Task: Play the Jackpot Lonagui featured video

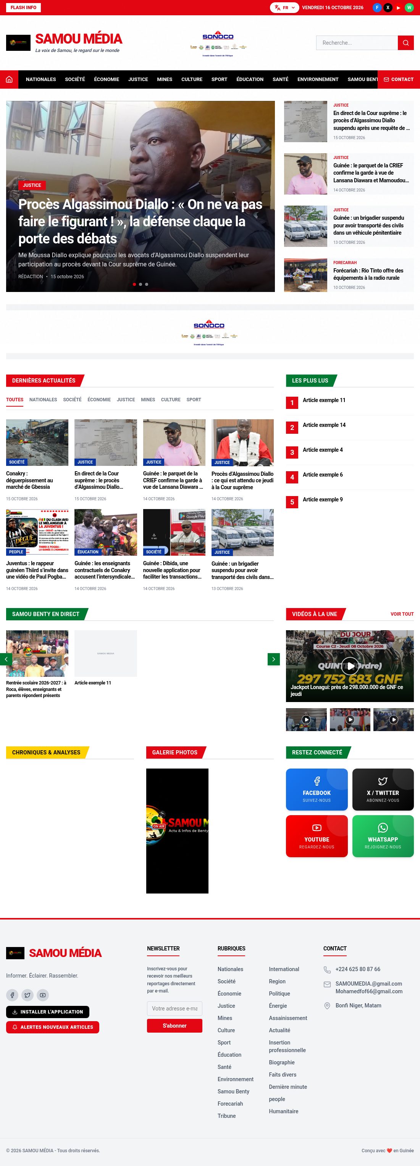Action: [x=350, y=666]
